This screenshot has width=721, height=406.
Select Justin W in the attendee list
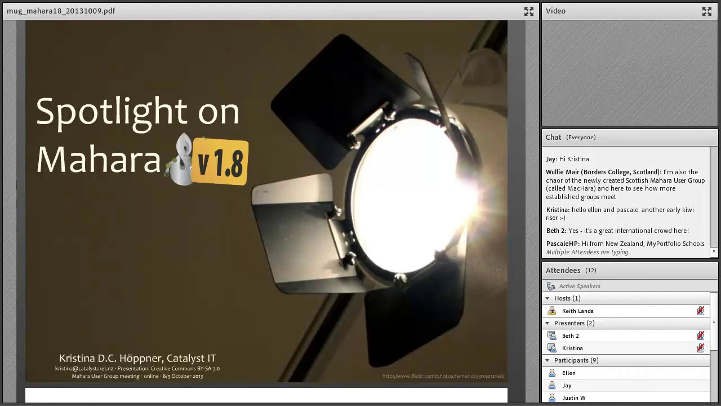click(x=626, y=398)
